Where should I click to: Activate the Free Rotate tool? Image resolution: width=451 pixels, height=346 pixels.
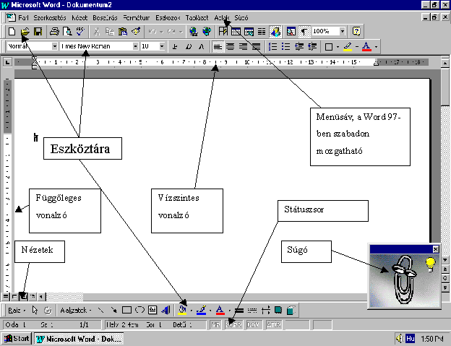tap(48, 311)
